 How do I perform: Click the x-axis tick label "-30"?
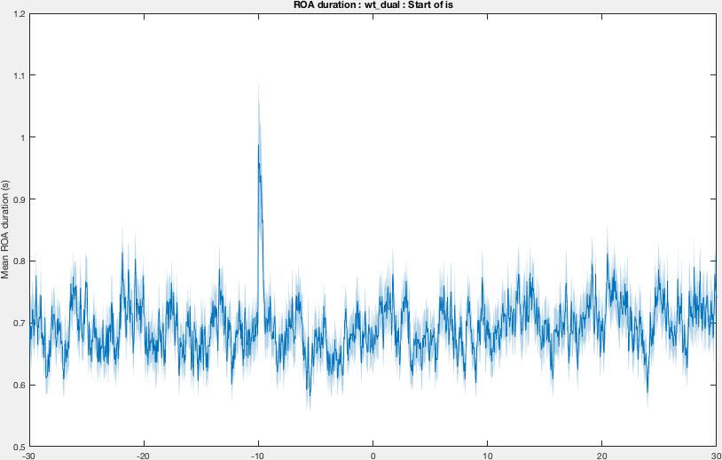click(29, 456)
